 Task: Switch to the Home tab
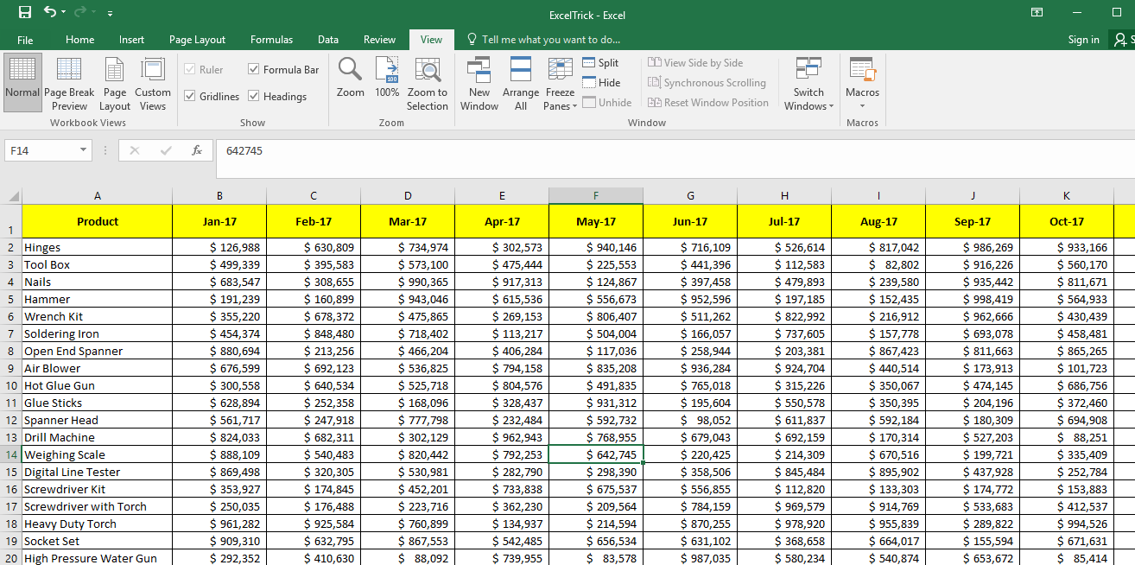pos(80,40)
